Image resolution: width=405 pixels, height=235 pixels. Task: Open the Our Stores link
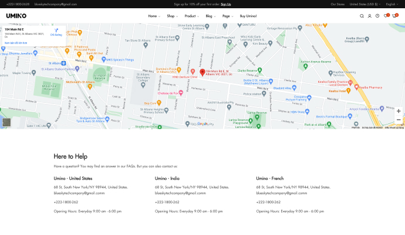(338, 4)
